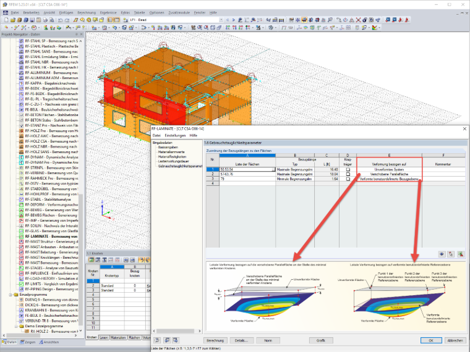
Task: Collapse the Einzelprogramme tree folder
Action: 11,295
